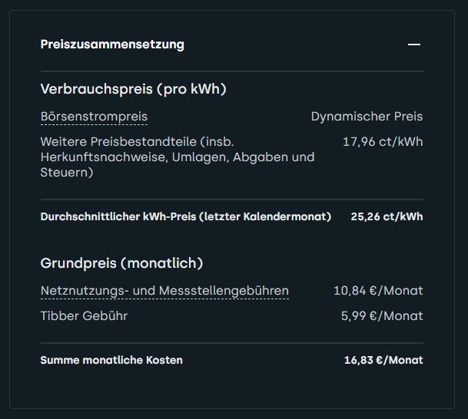
Task: Click the 16,83 €/Monat total value
Action: 383,360
